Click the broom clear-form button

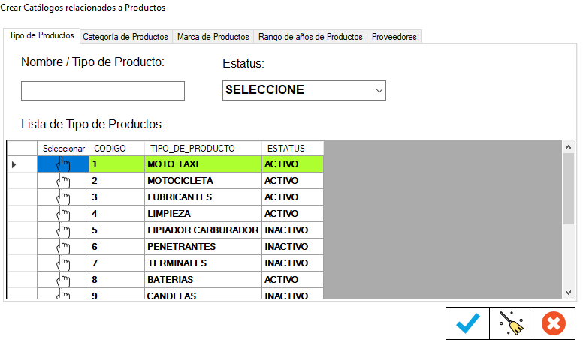511,323
